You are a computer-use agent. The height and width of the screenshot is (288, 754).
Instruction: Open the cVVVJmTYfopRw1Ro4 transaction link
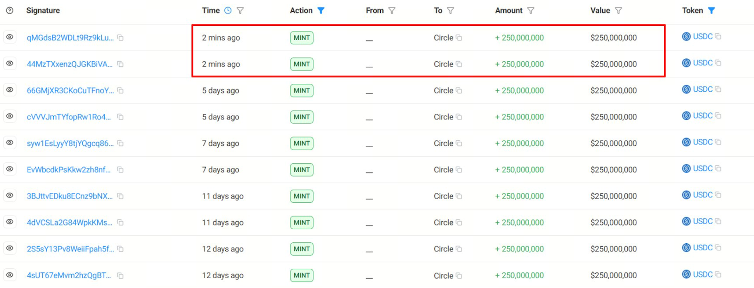(69, 117)
